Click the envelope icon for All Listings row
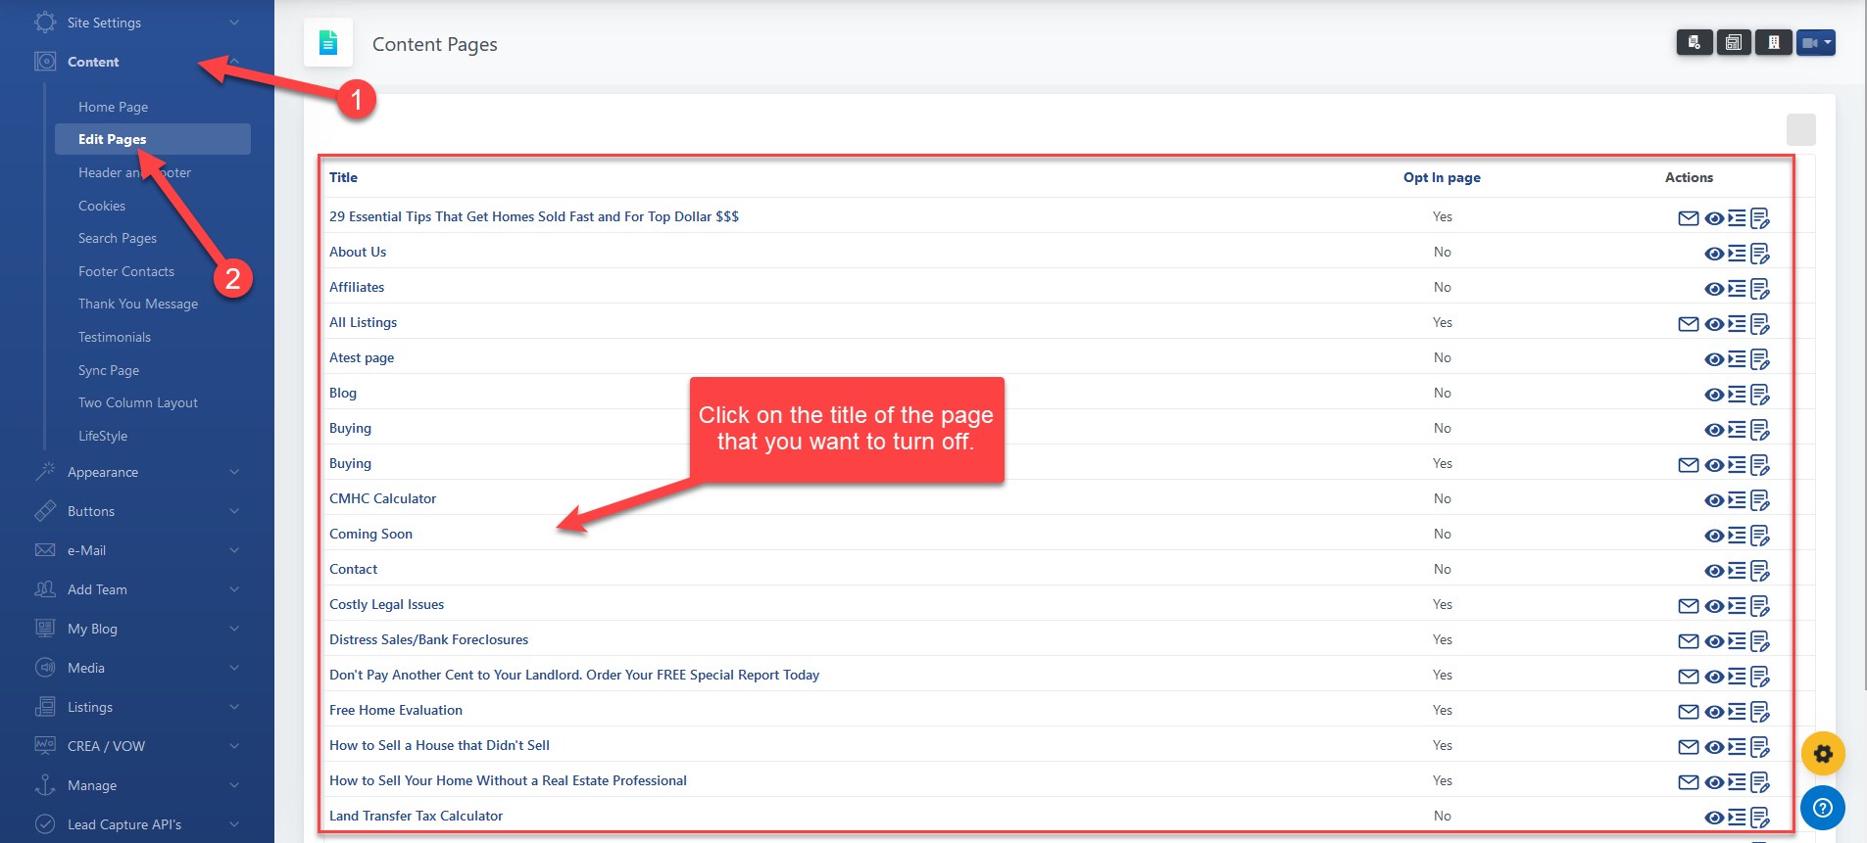 (1688, 324)
